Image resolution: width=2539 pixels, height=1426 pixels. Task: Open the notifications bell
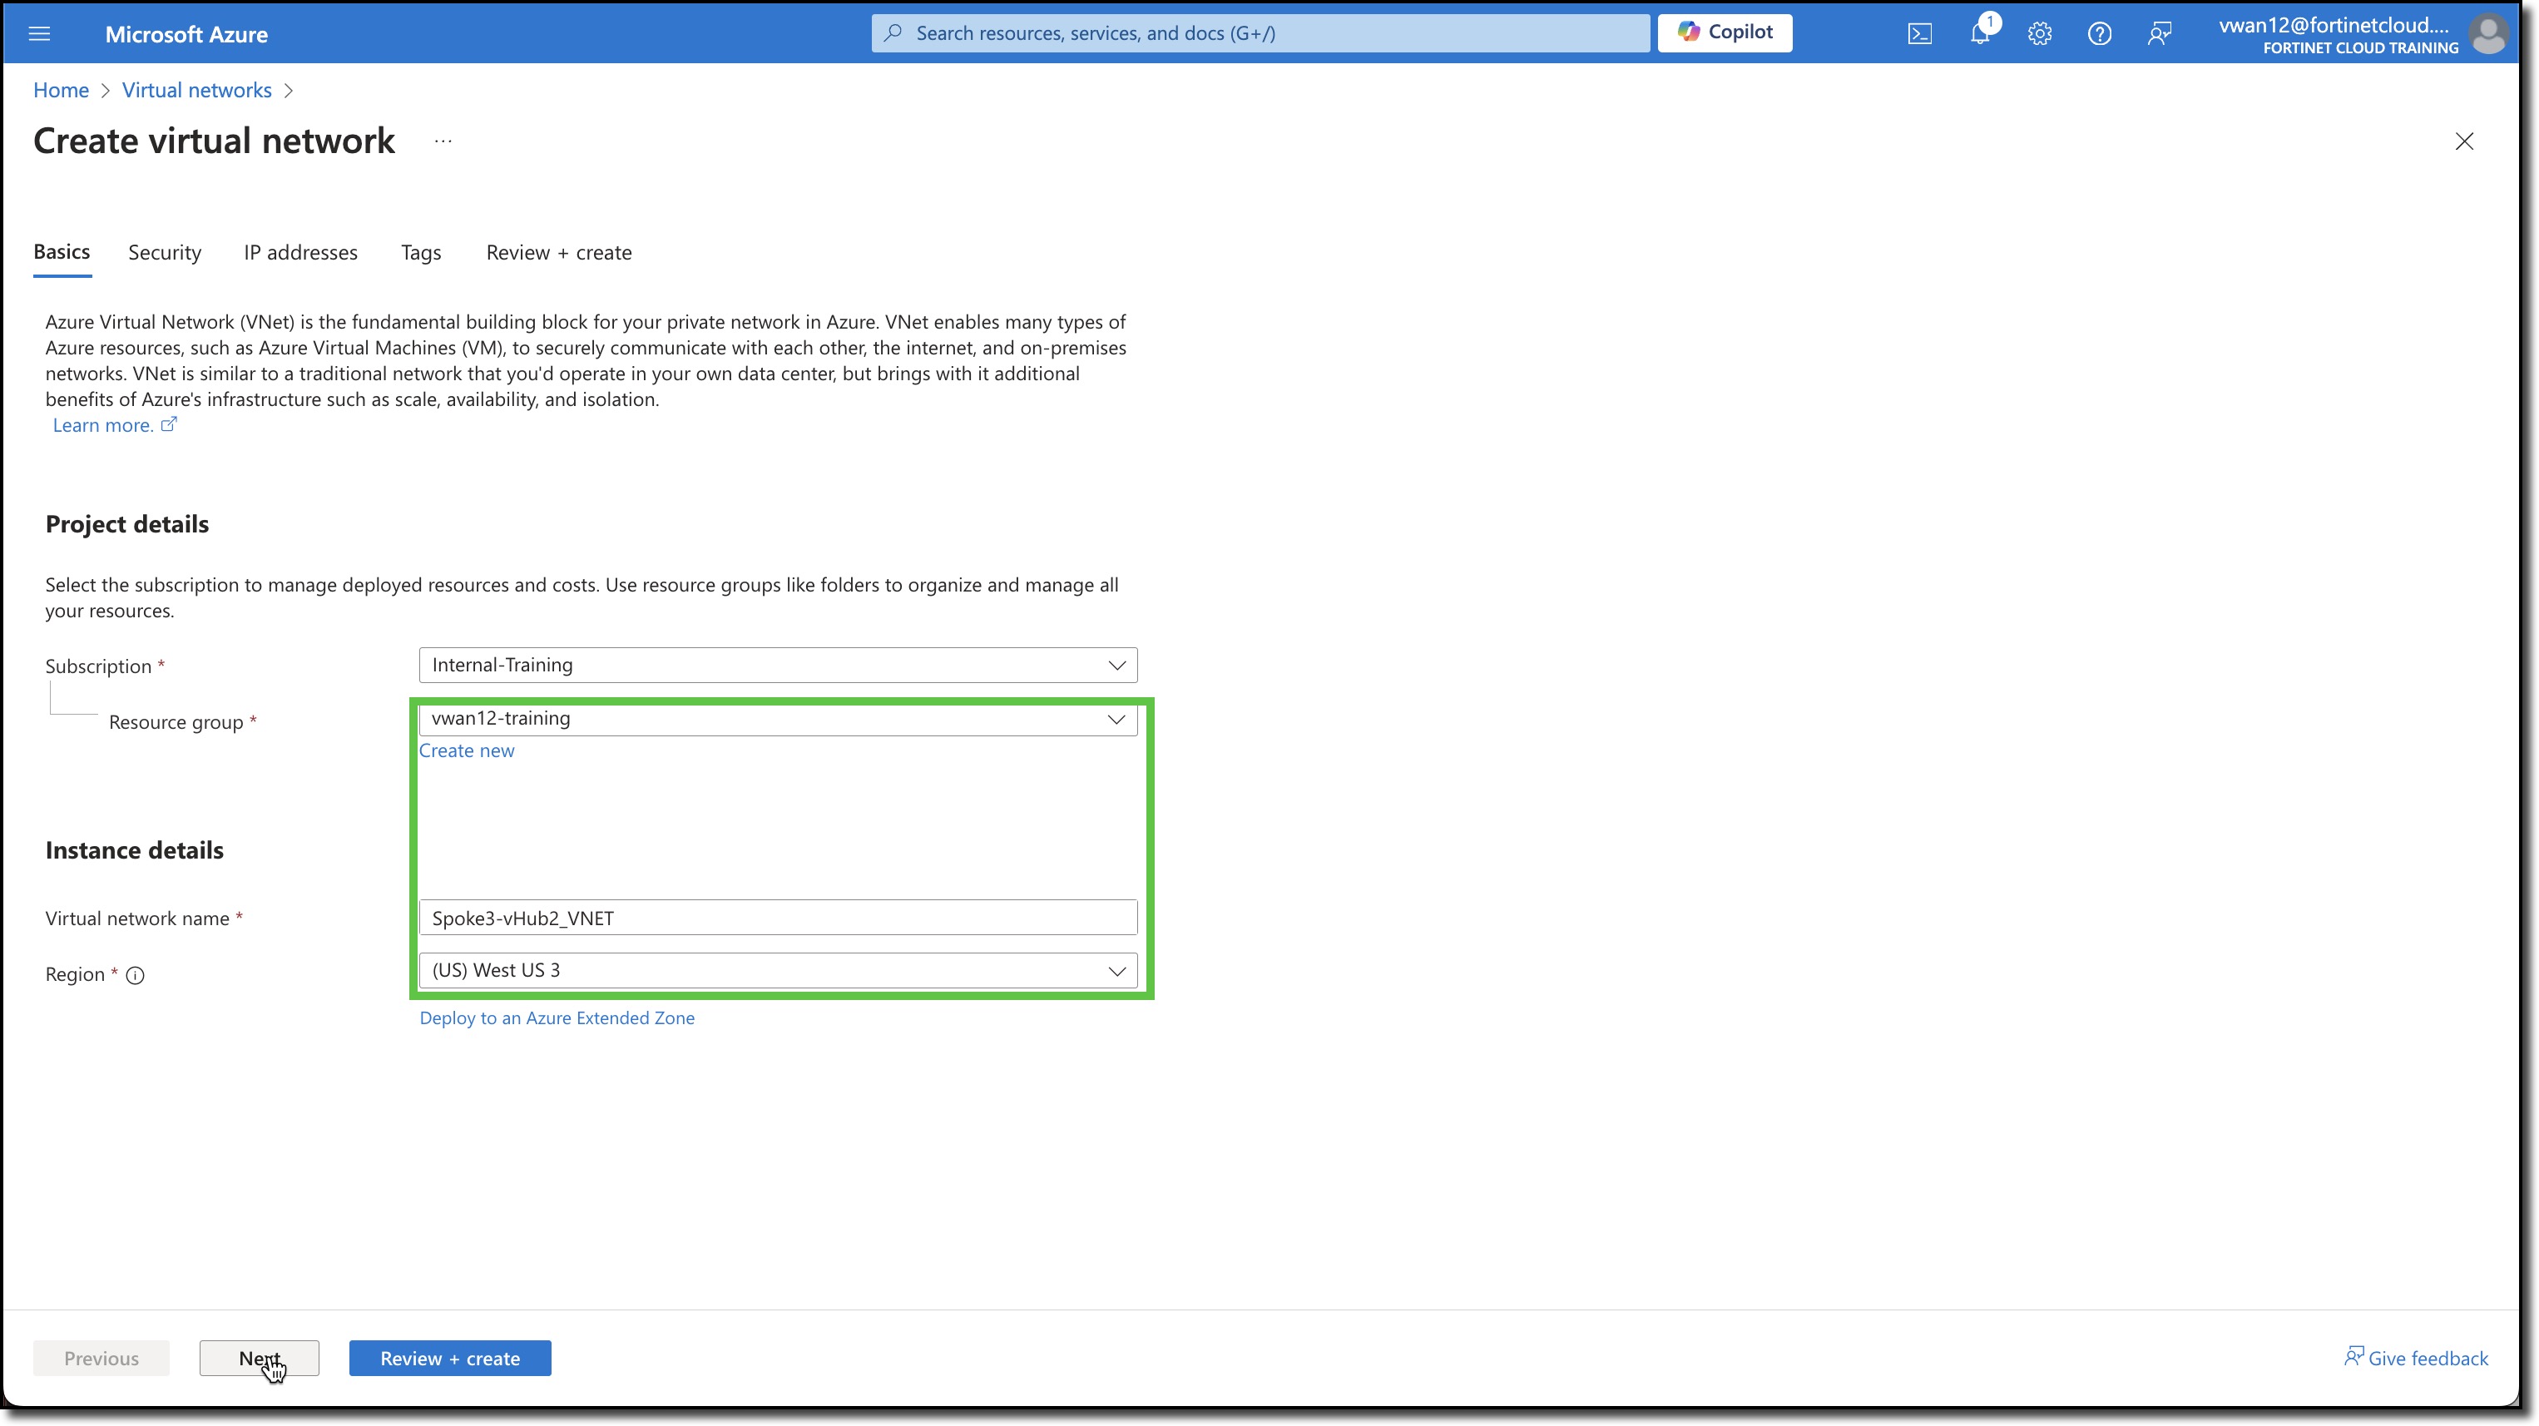[x=1980, y=33]
